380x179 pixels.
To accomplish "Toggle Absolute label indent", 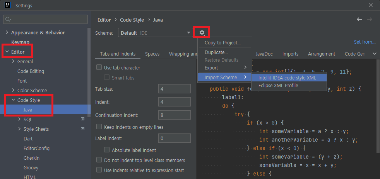I will coord(107,150).
